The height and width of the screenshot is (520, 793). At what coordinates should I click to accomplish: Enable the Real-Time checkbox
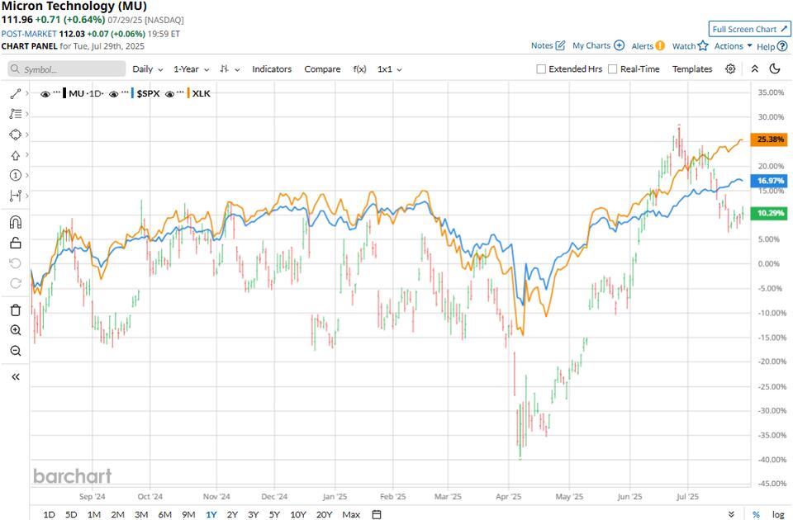pyautogui.click(x=612, y=69)
